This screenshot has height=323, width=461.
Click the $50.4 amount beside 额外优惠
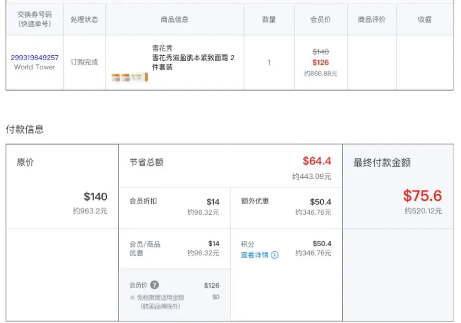coord(320,202)
